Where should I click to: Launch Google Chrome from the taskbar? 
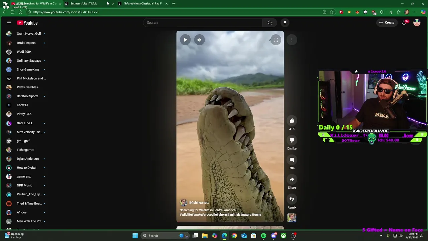pyautogui.click(x=234, y=236)
